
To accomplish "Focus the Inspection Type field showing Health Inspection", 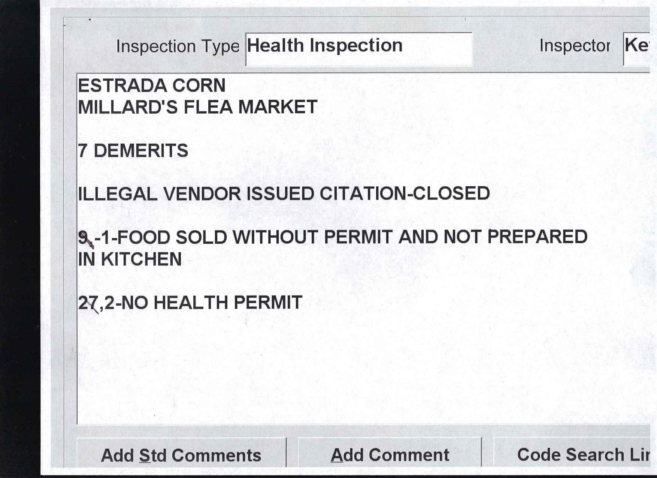I will [x=358, y=49].
